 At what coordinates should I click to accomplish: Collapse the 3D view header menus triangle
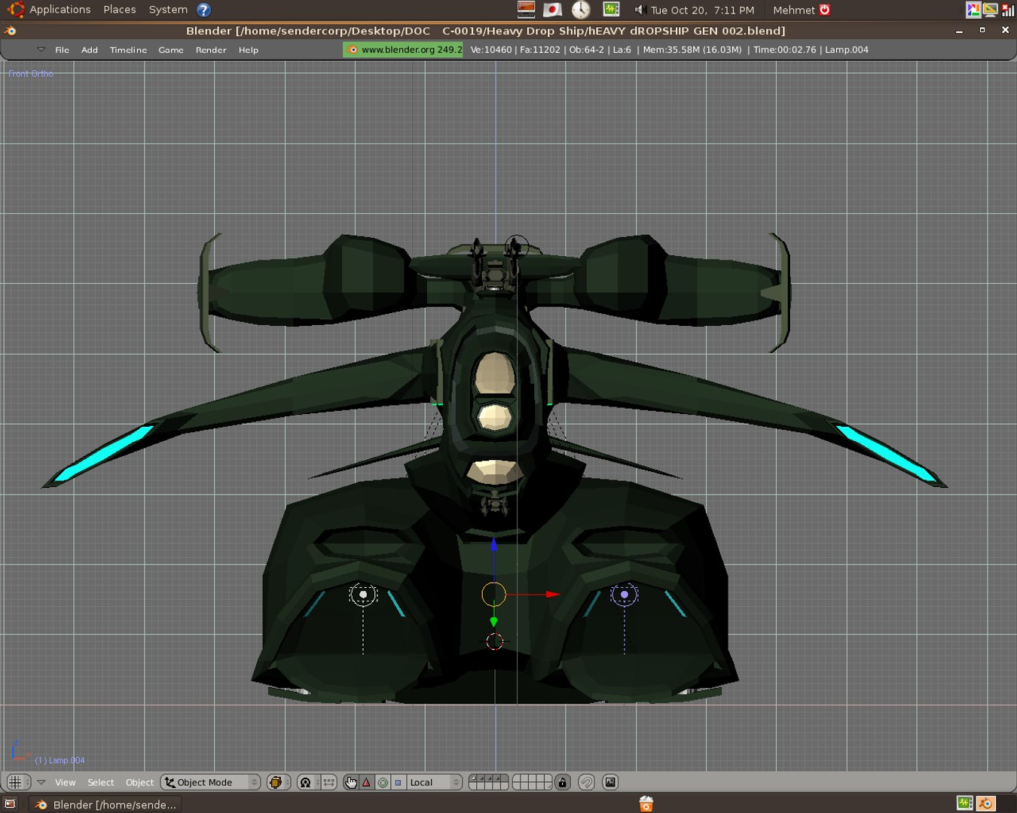[41, 782]
